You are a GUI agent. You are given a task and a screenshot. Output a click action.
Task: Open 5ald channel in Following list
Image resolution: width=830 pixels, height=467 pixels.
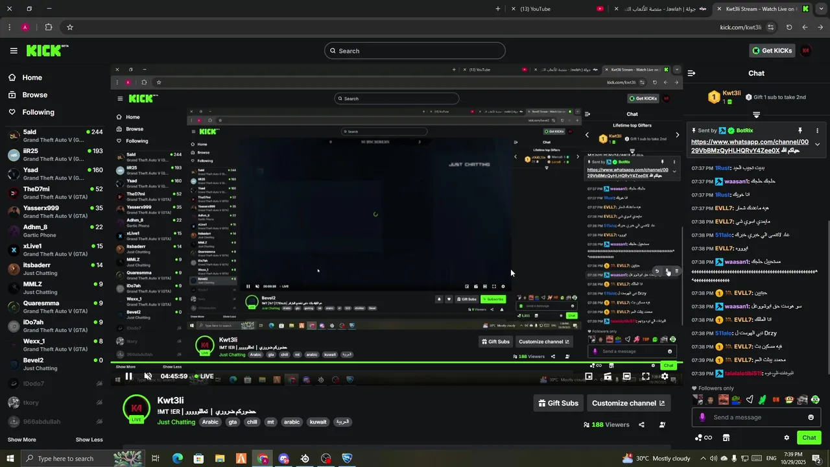point(55,136)
